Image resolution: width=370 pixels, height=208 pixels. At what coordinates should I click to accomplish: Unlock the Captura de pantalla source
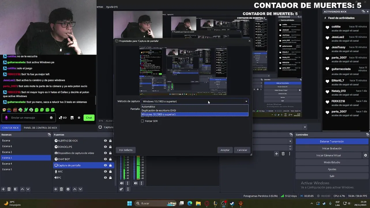pos(110,165)
